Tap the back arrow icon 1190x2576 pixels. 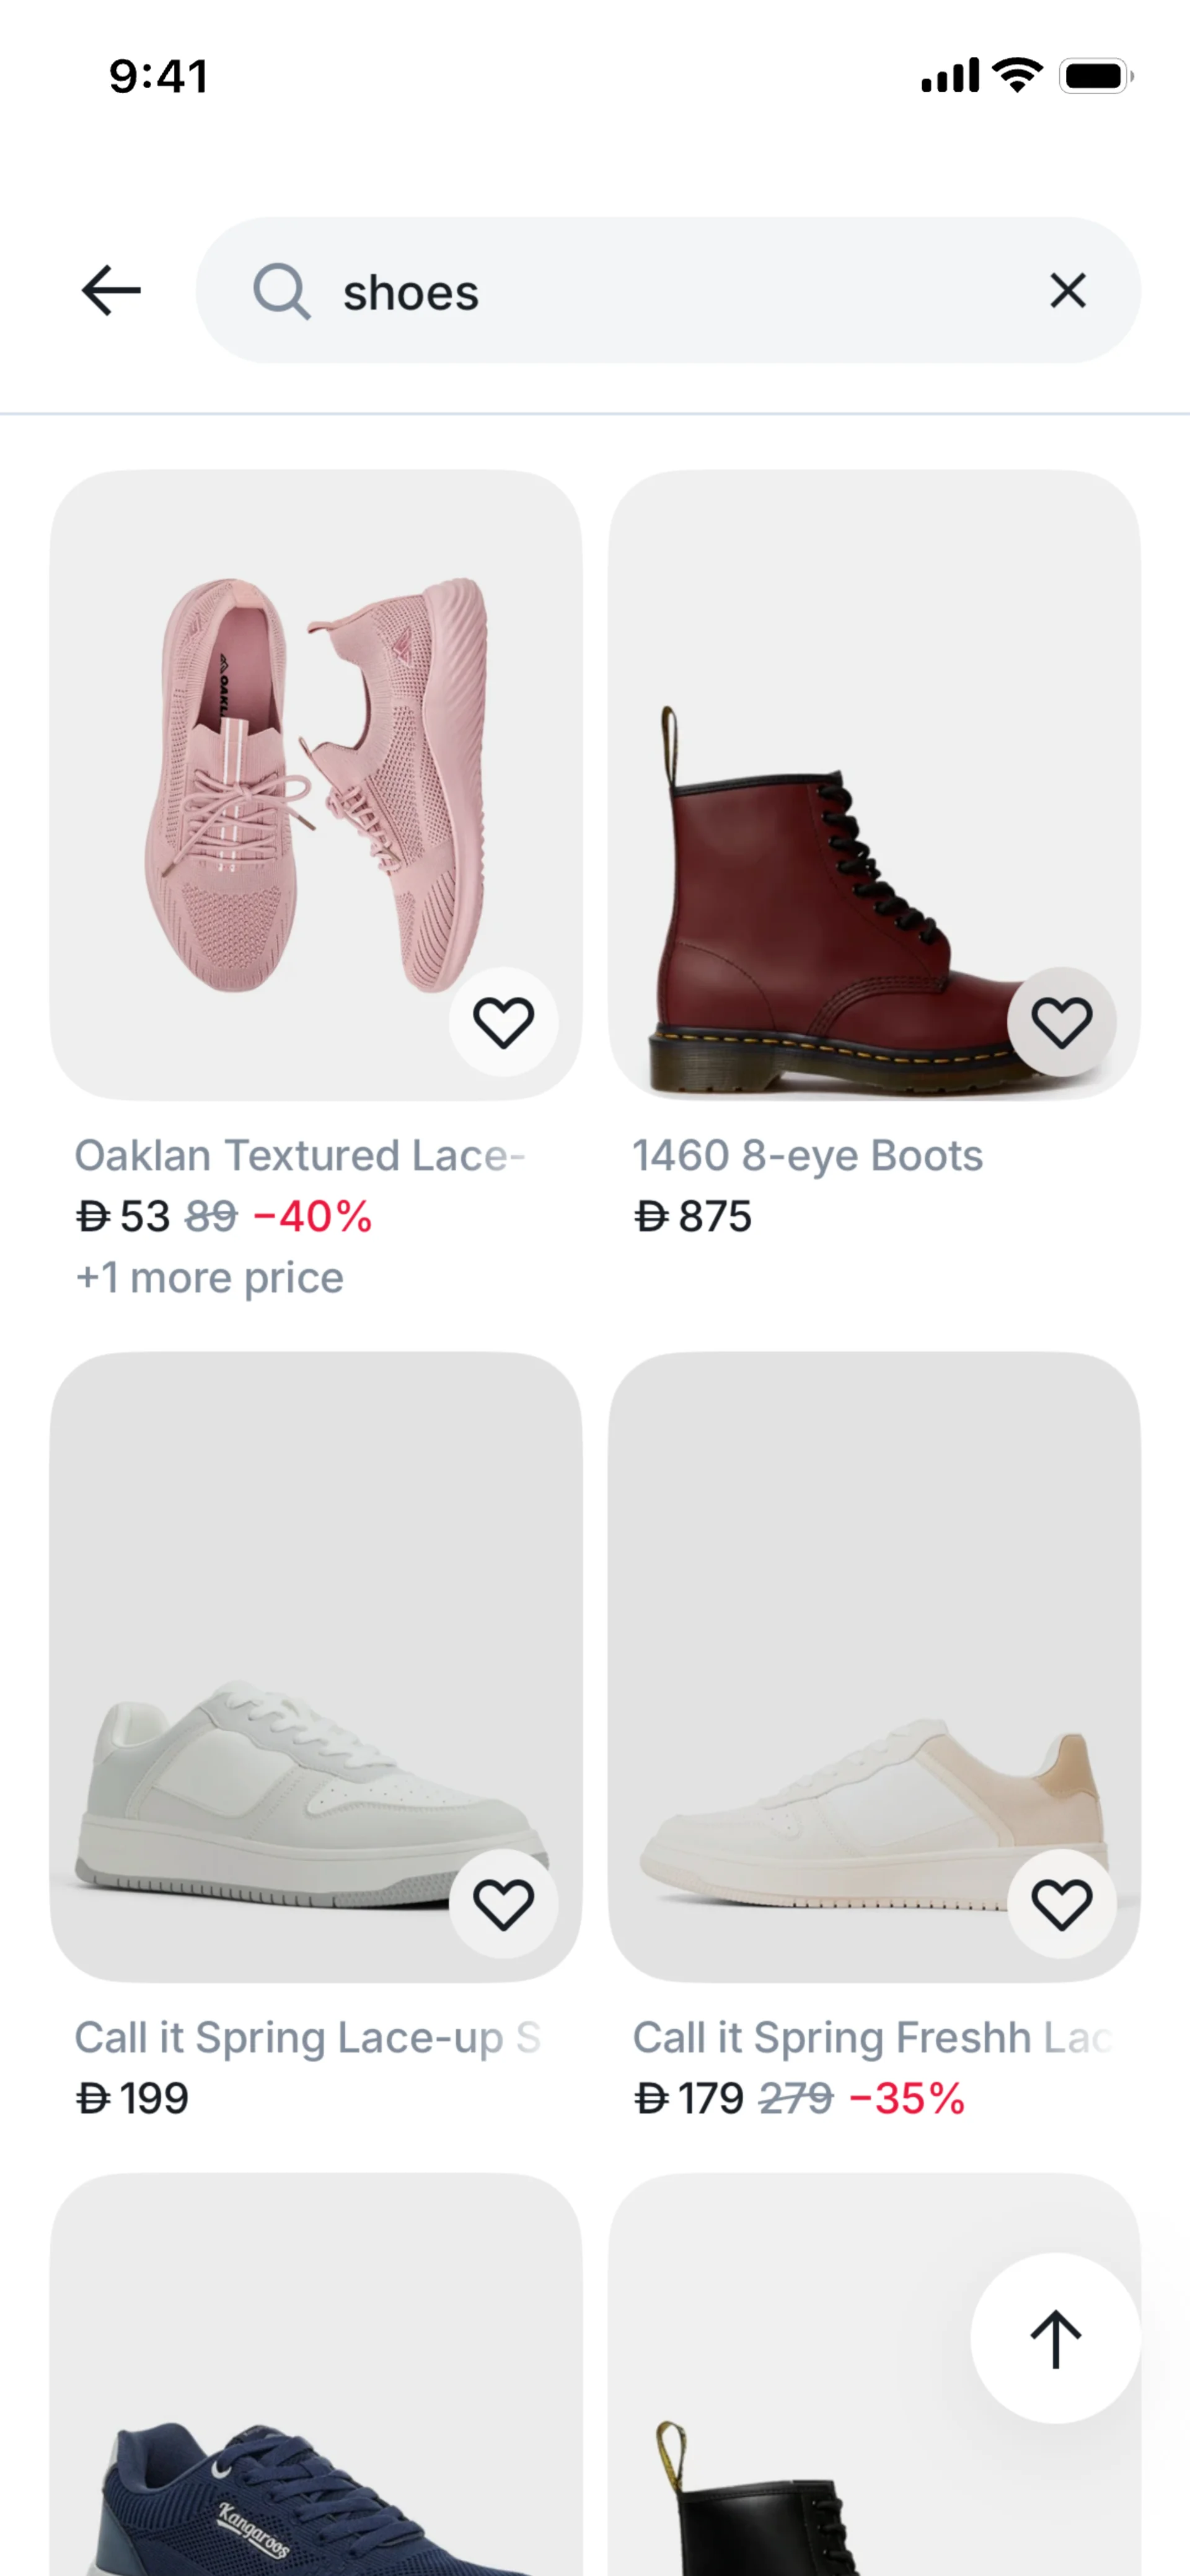(110, 291)
